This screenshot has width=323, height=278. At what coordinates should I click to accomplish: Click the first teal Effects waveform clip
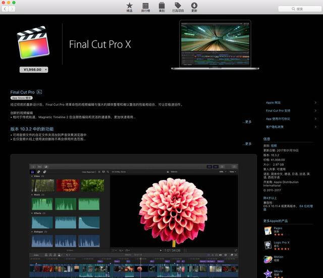(x=42, y=222)
